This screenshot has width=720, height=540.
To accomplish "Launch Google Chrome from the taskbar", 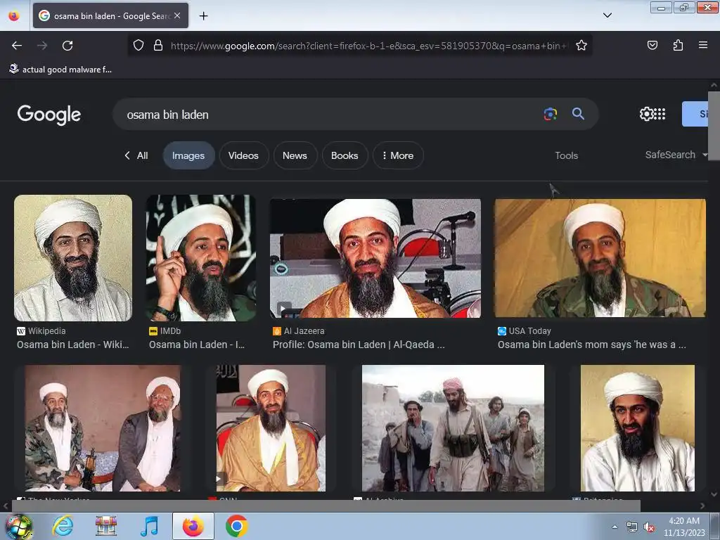I will 236,526.
